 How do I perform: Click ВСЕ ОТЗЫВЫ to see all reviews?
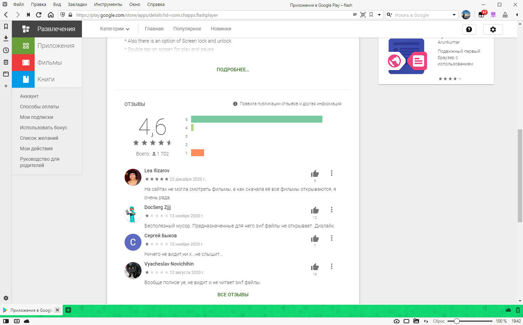tap(233, 295)
